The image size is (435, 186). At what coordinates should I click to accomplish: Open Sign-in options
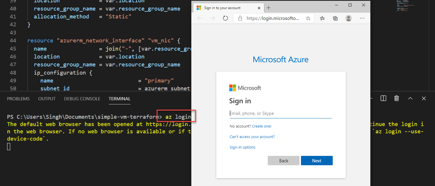(242, 147)
